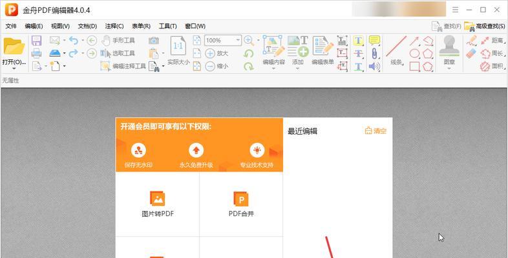Select the yellow Highlight text T icon

[358, 41]
